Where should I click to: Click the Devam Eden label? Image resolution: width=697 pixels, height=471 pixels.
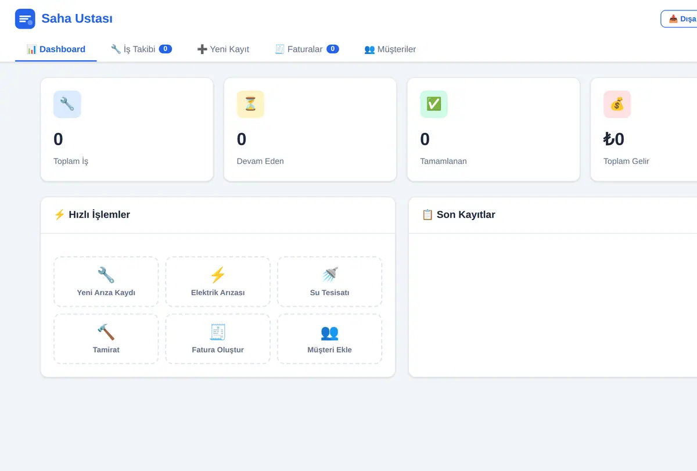coord(260,161)
